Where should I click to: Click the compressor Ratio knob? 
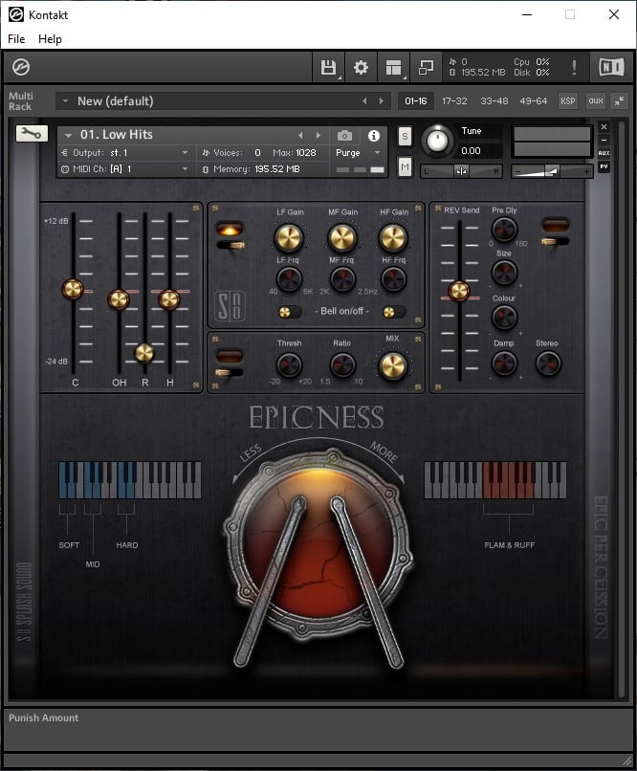[x=342, y=364]
